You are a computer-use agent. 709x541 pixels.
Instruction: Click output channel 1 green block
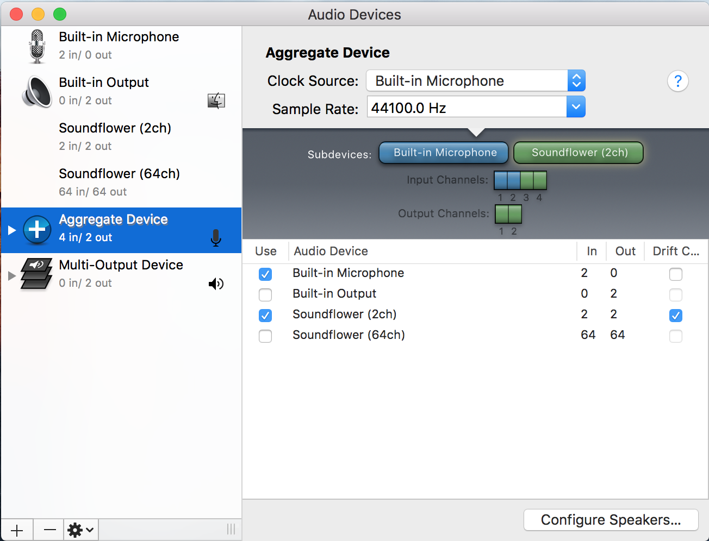[502, 214]
